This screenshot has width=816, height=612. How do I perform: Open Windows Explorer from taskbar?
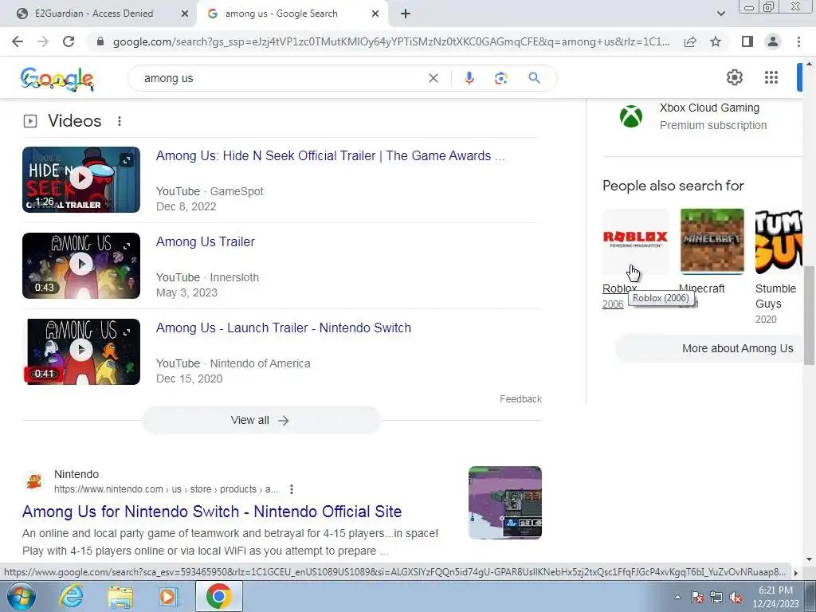(x=120, y=596)
